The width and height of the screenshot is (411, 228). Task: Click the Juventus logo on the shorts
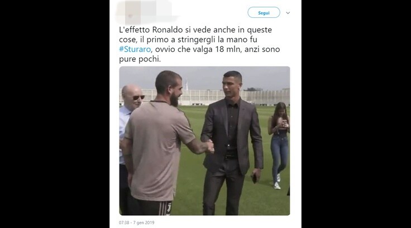click(169, 208)
